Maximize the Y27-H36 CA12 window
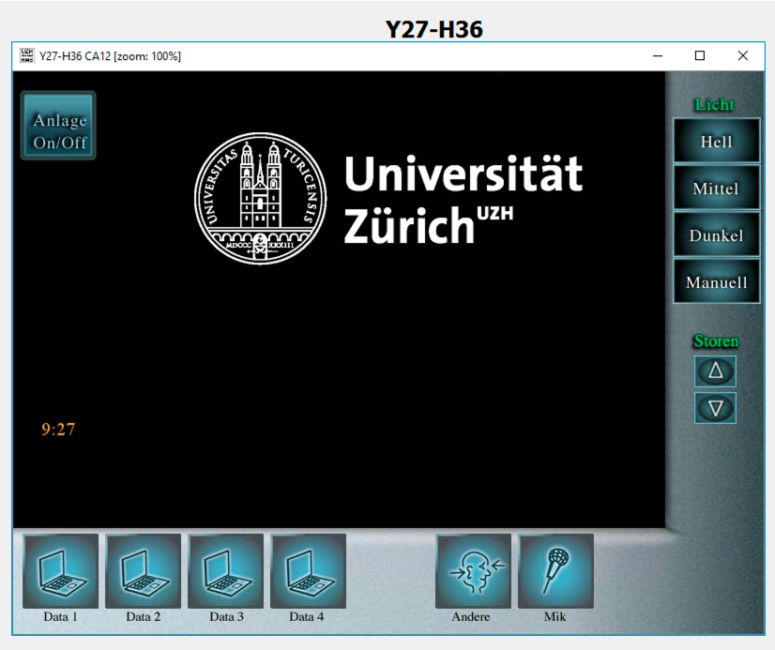Image resolution: width=775 pixels, height=650 pixels. (x=699, y=56)
